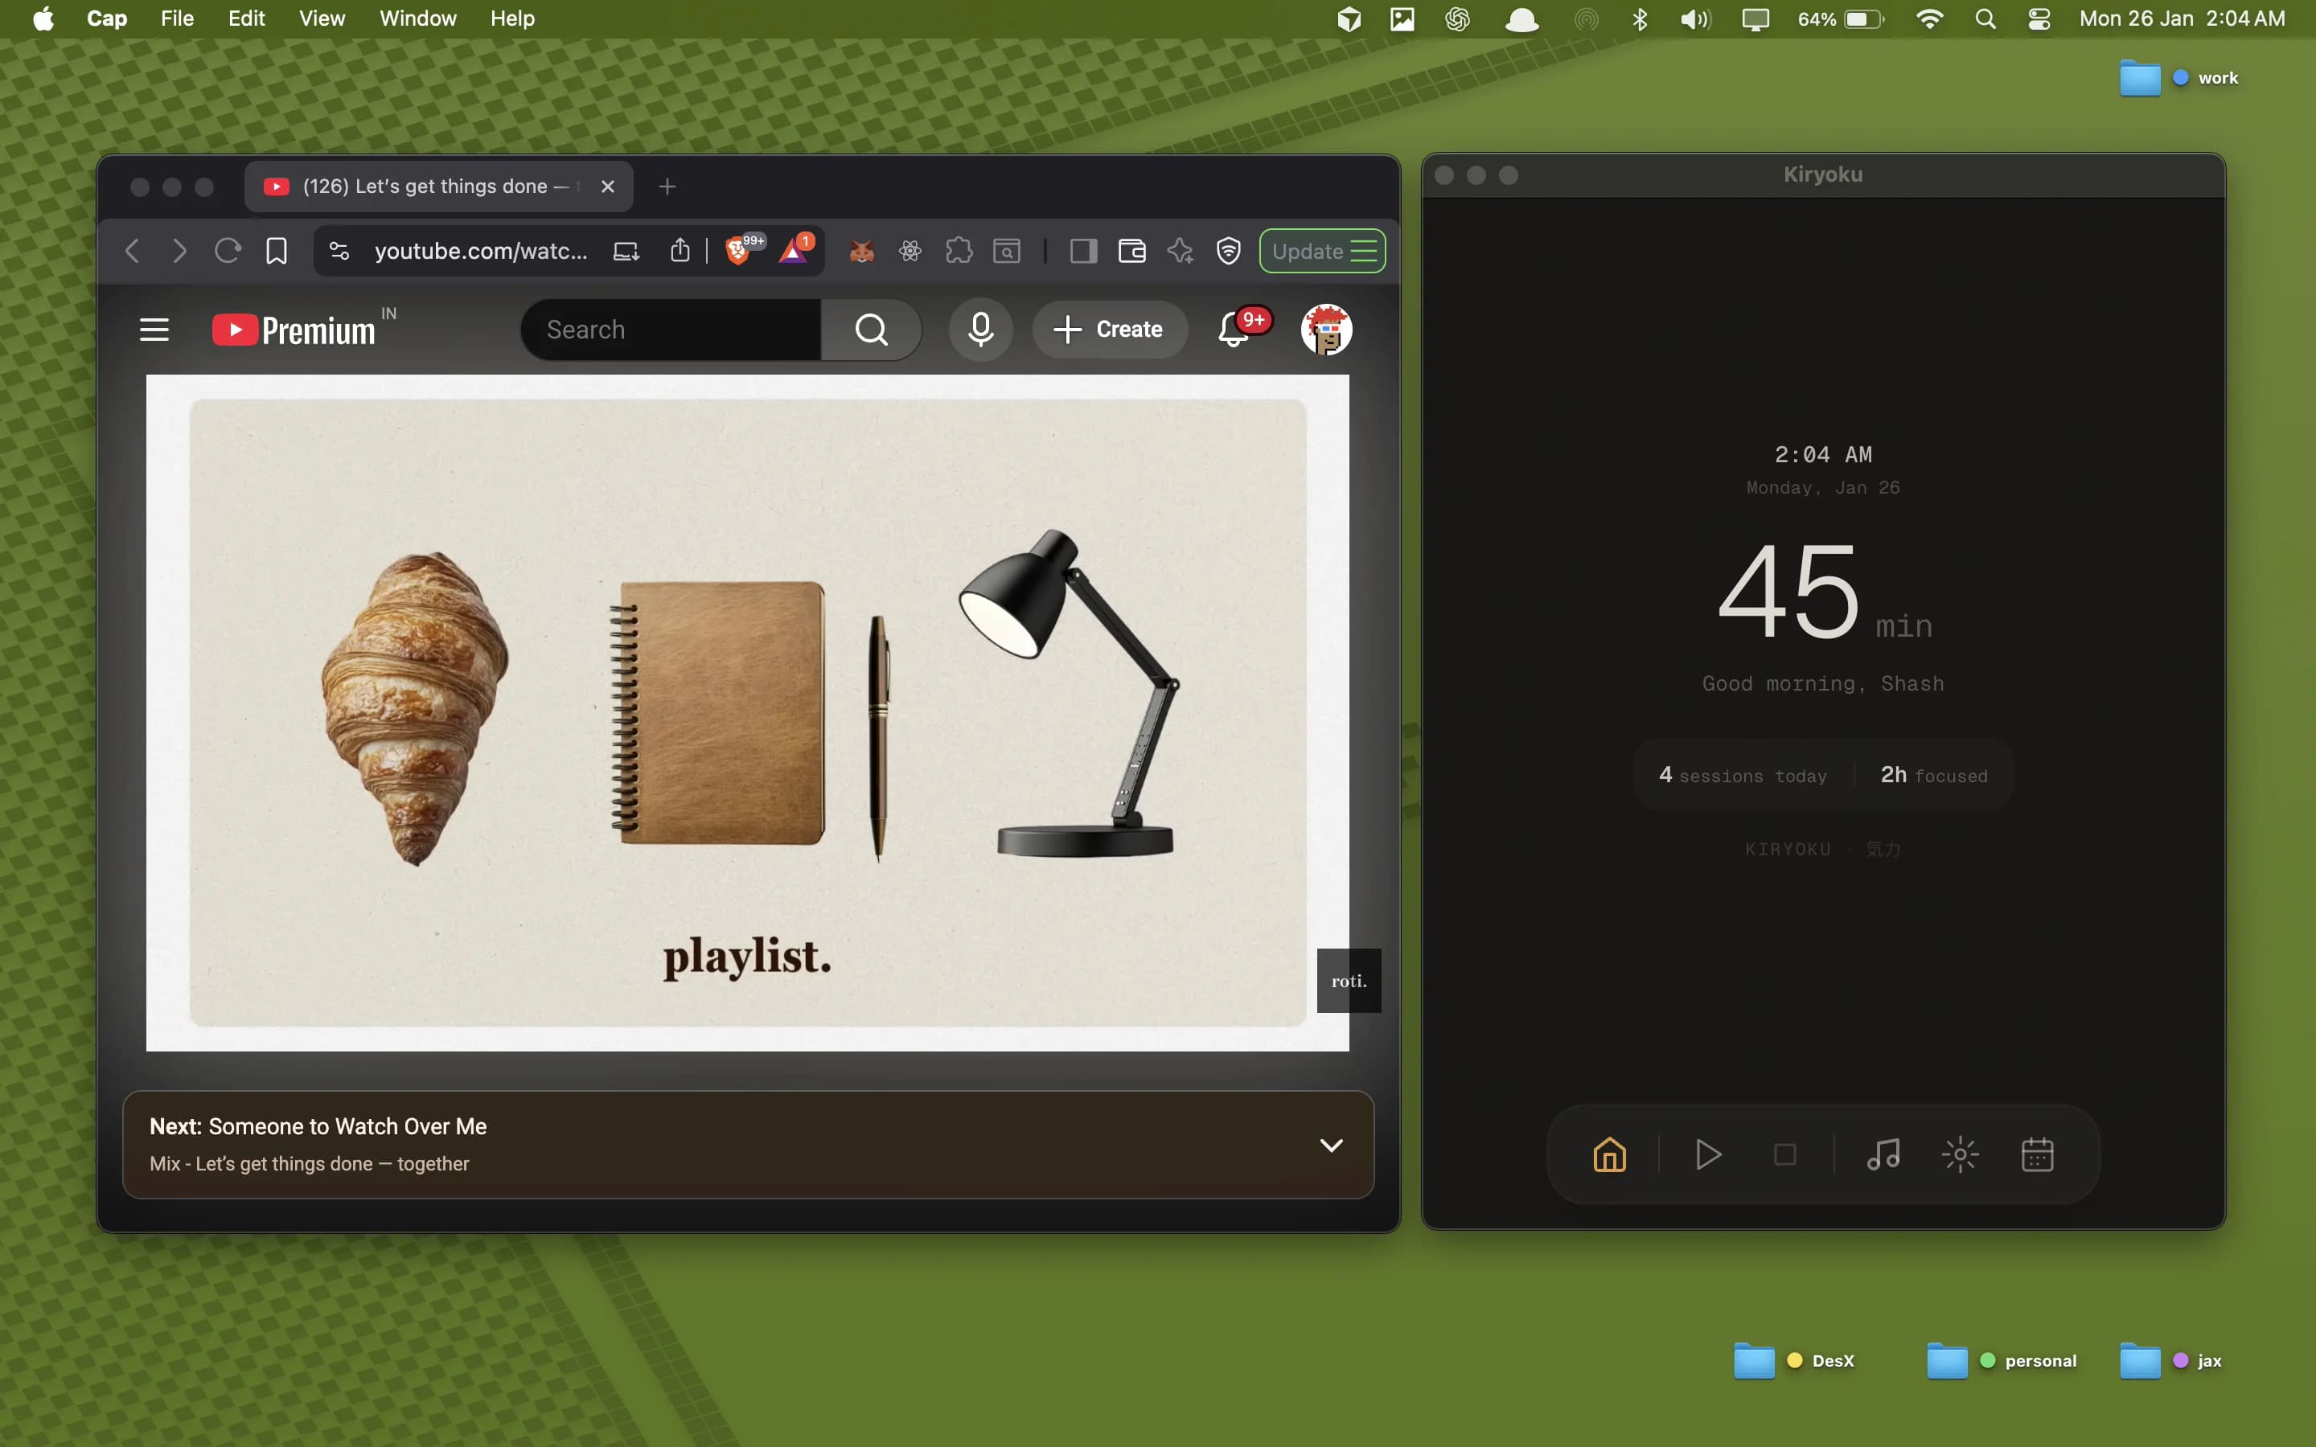Start the timer with the play icon
Image resolution: width=2316 pixels, height=1447 pixels.
click(x=1707, y=1154)
